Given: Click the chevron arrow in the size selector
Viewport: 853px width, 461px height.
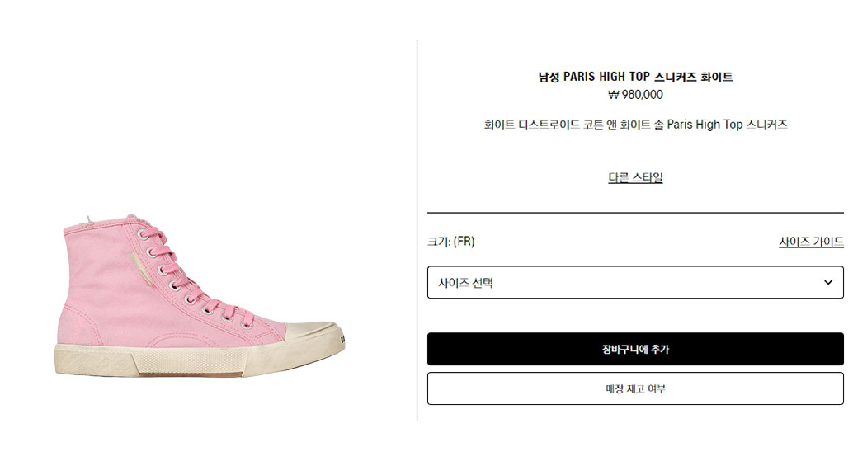Looking at the screenshot, I should click(x=827, y=282).
